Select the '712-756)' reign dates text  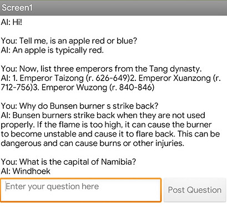pyautogui.click(x=17, y=88)
